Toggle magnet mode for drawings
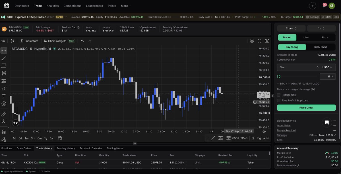The height and width of the screenshot is (174, 341). [x=4, y=131]
